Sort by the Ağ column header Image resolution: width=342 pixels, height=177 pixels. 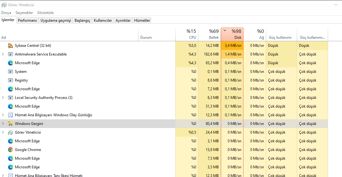[255, 34]
